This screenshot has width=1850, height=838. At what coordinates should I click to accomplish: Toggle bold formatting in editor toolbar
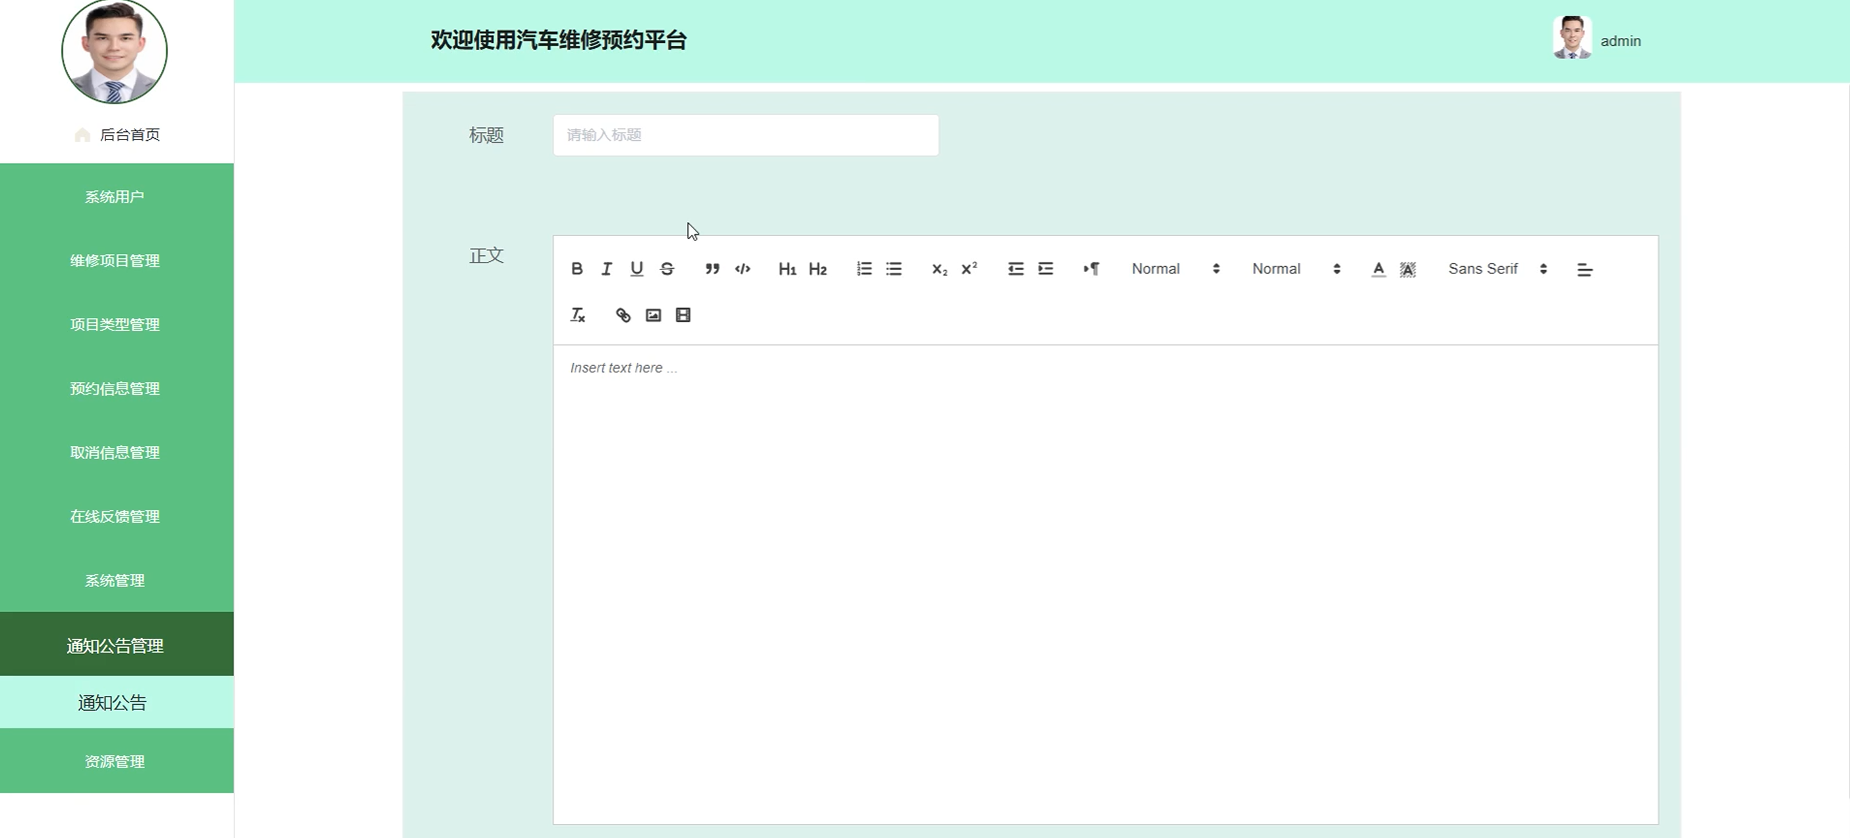(577, 269)
